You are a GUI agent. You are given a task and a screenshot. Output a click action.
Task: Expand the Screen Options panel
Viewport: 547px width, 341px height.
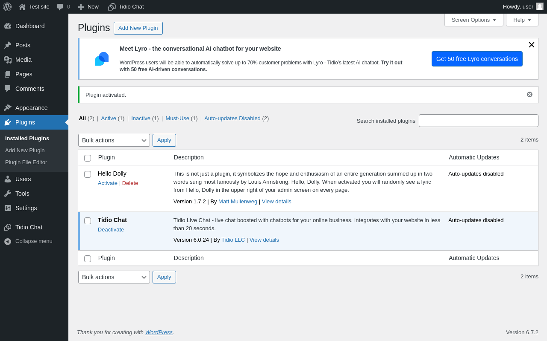[x=473, y=20]
